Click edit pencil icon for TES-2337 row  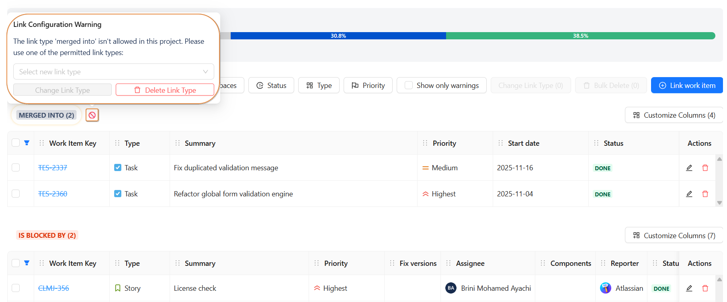(x=689, y=168)
